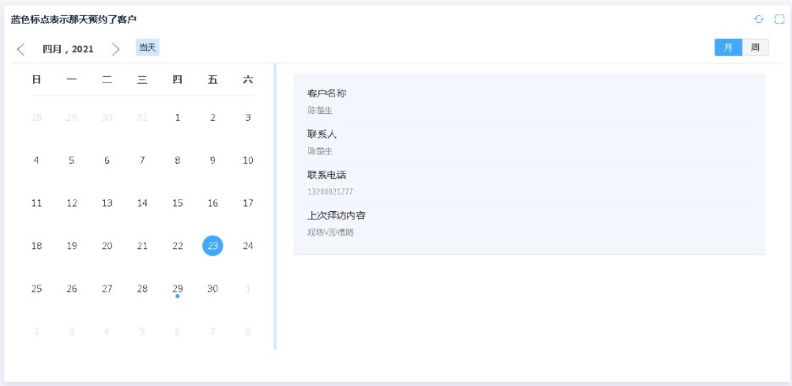Select greyed-out May 8 date

pos(248,331)
